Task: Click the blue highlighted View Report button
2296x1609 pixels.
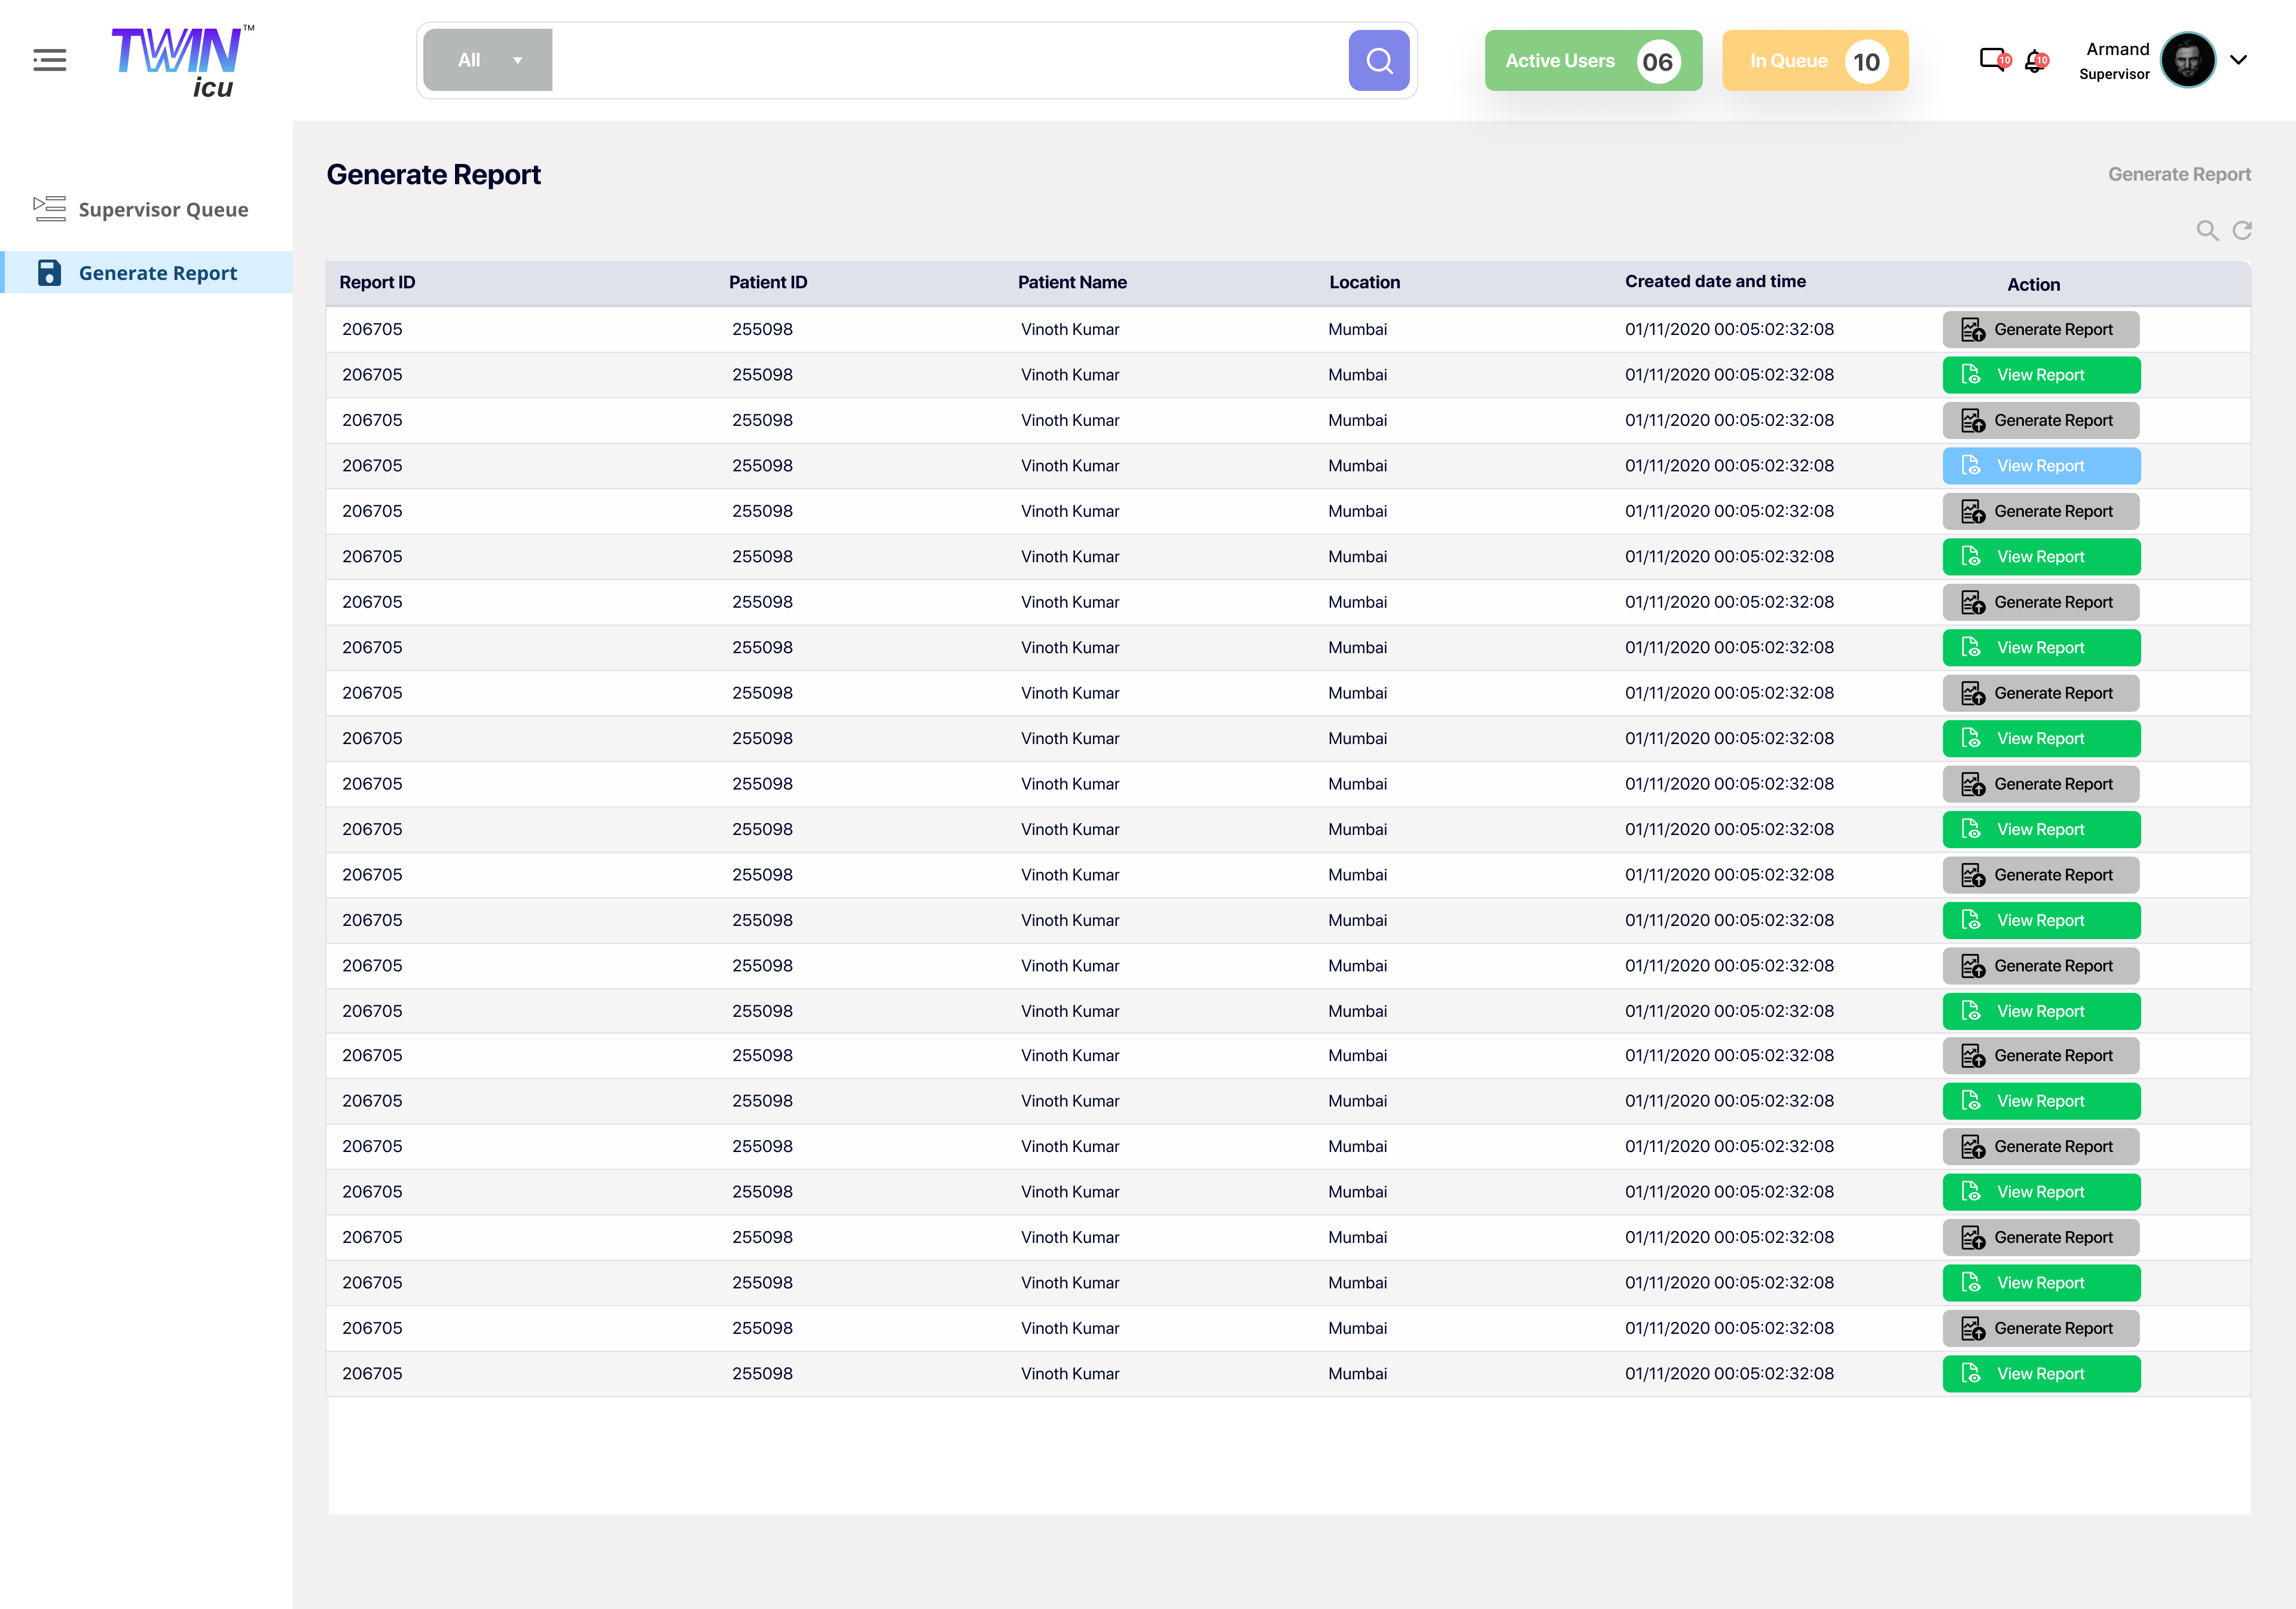Action: click(2040, 467)
